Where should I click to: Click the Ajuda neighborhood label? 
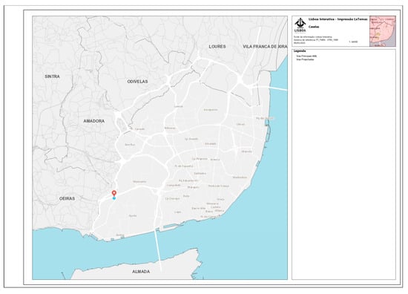coord(133,215)
